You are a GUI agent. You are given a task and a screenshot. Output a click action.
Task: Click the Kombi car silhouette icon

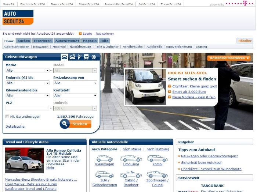coord(158,158)
